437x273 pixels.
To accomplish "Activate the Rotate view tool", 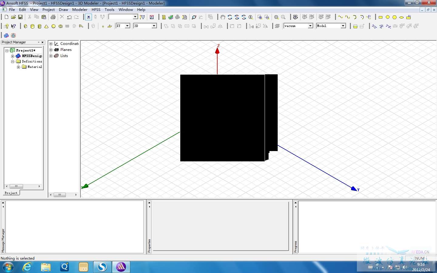I will (230, 17).
